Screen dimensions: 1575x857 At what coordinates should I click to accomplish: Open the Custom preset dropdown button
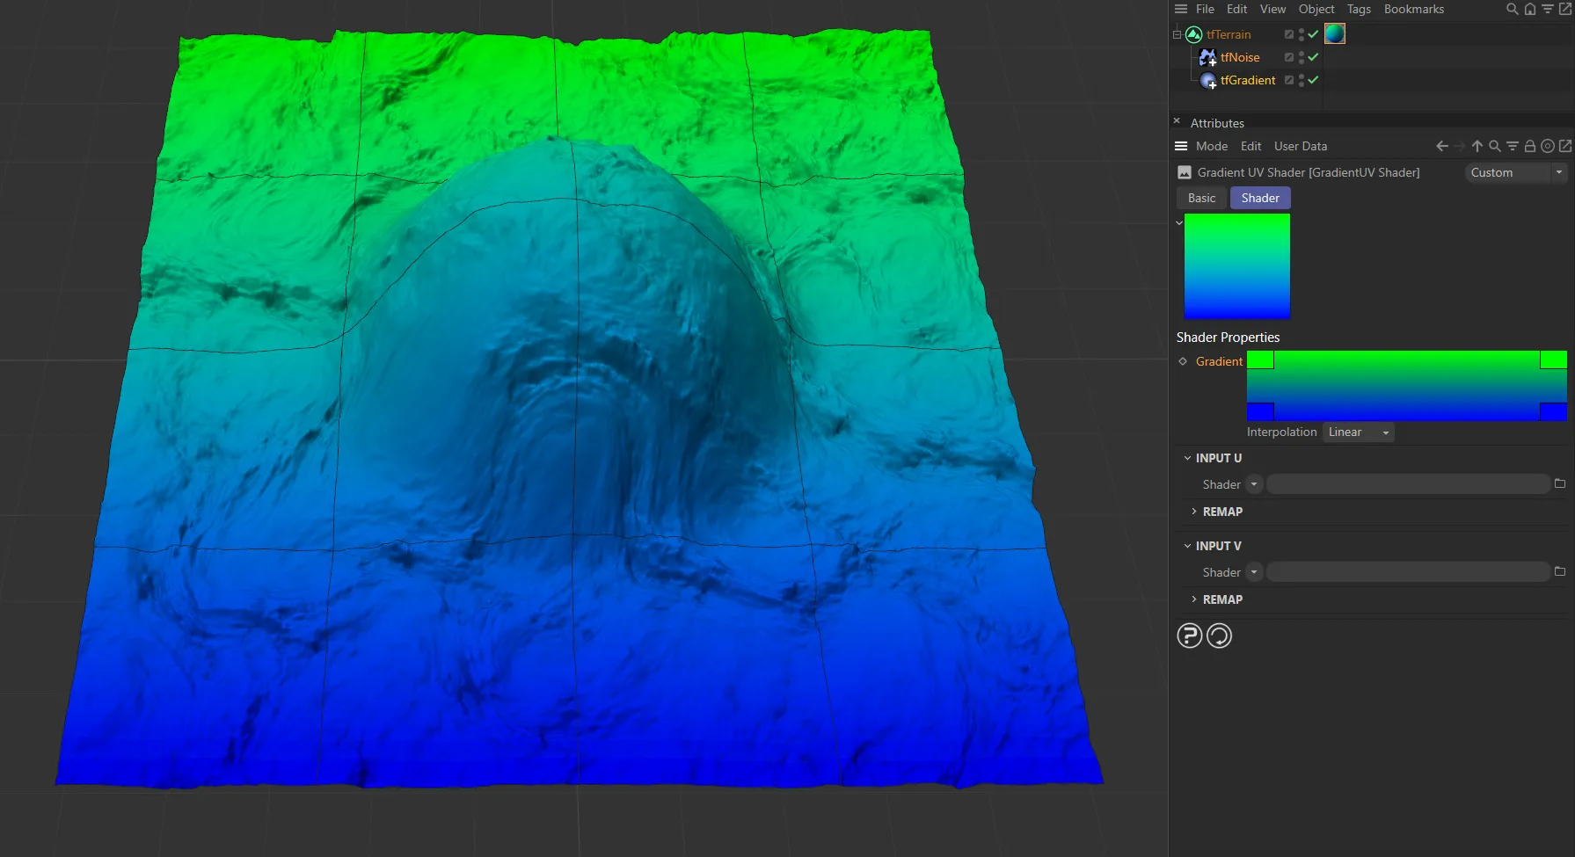(x=1558, y=172)
